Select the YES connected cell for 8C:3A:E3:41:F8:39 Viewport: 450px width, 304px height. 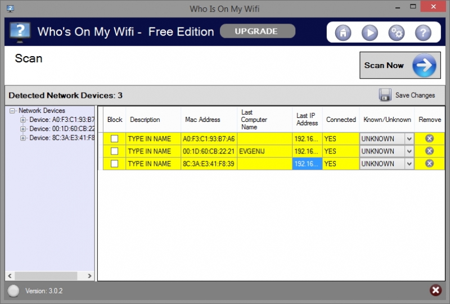(341, 164)
